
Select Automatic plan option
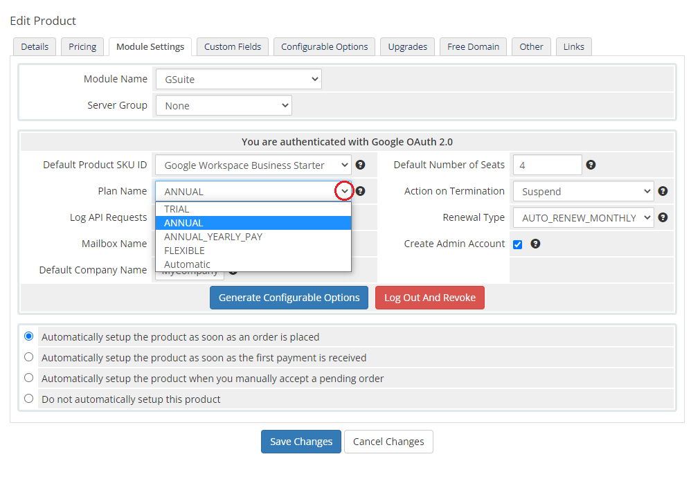[253, 264]
